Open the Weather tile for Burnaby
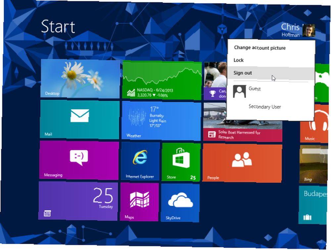The height and width of the screenshot is (250, 331). [161, 121]
